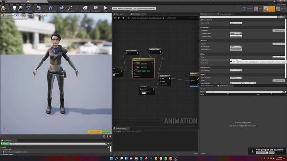This screenshot has width=287, height=161.
Task: Click the Browse magnifier toolbar icon
Action: (x=20, y=8)
